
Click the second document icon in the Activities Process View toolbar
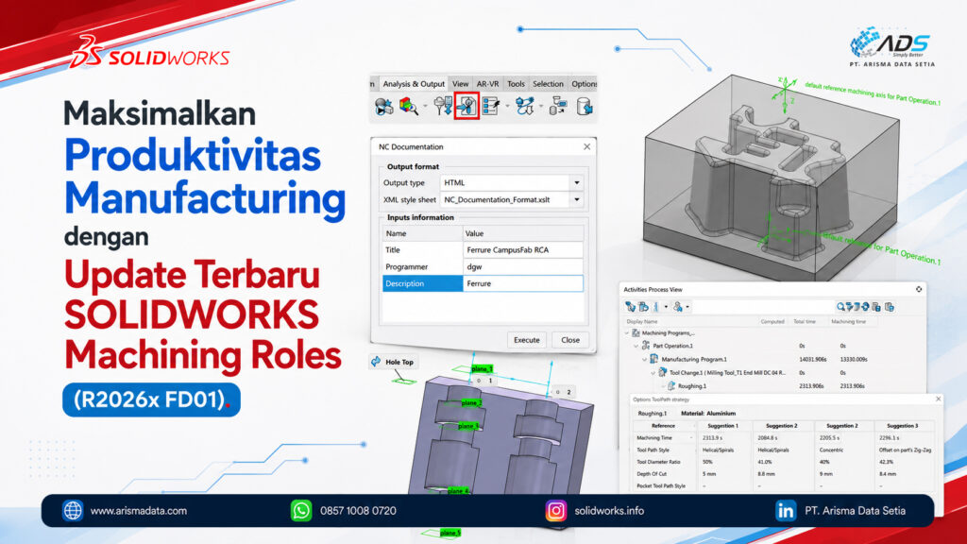coord(643,307)
